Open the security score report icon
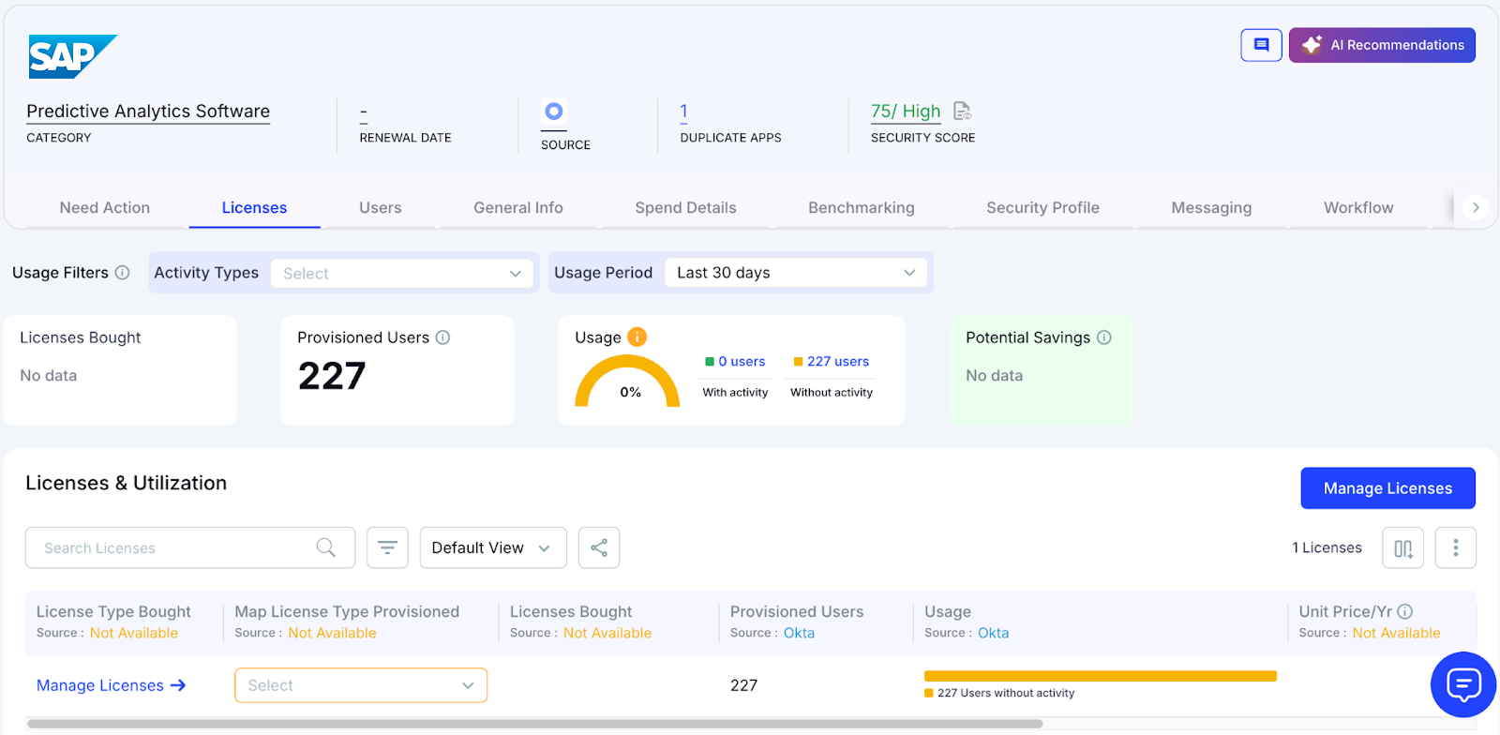This screenshot has width=1500, height=735. point(962,111)
